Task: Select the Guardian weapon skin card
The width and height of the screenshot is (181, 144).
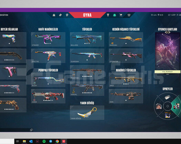Action: (x=87, y=56)
